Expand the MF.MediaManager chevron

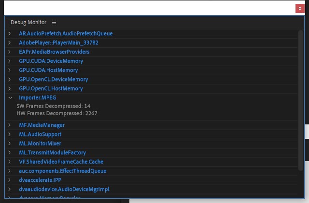tap(9, 125)
